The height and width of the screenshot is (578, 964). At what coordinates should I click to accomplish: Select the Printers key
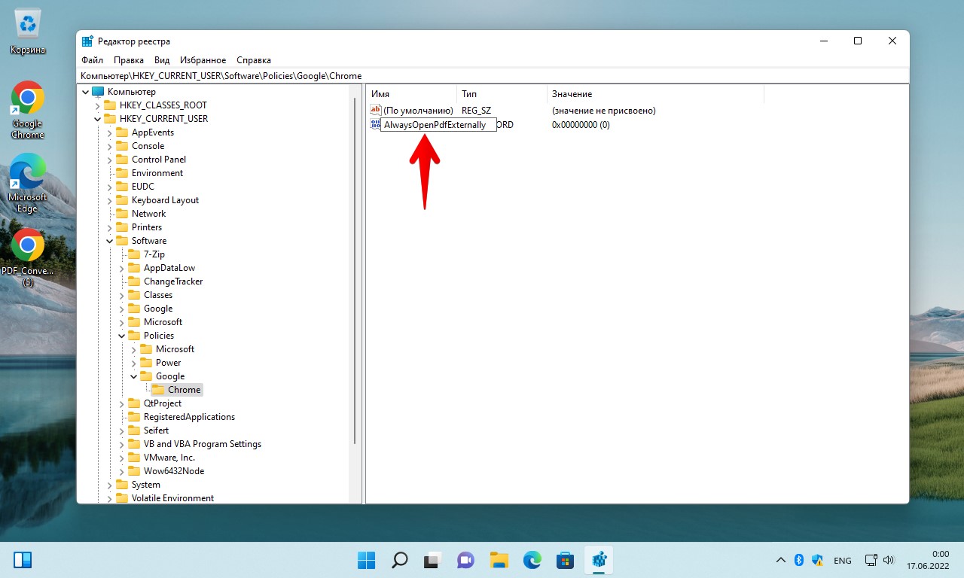click(147, 227)
